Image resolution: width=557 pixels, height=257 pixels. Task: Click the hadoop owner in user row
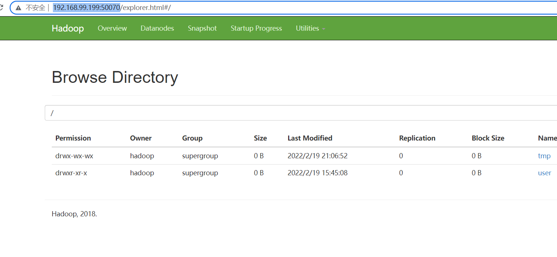point(142,173)
